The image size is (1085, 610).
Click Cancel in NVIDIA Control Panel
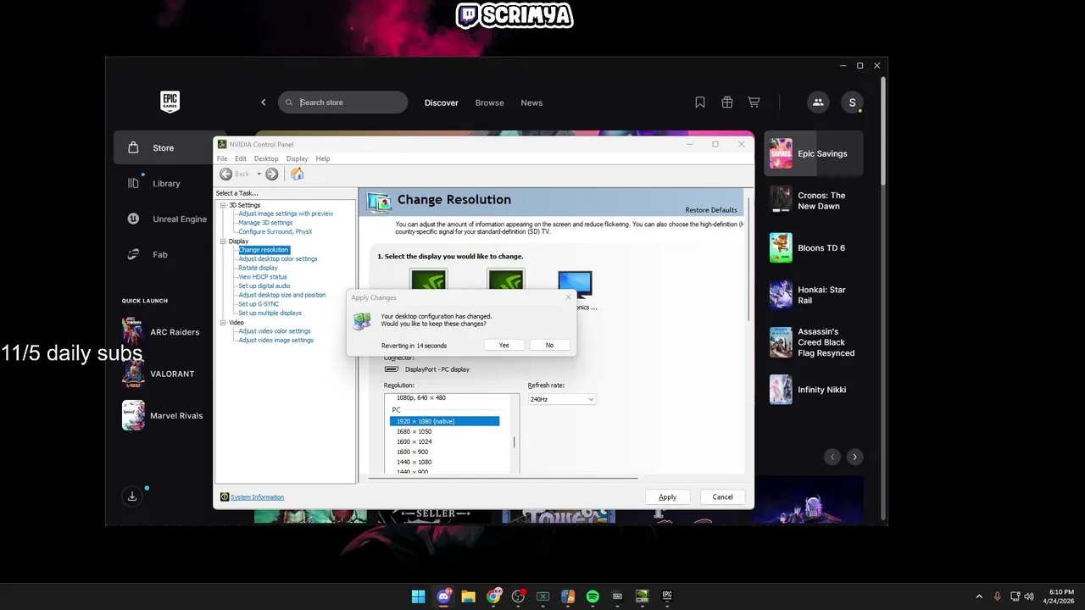723,497
